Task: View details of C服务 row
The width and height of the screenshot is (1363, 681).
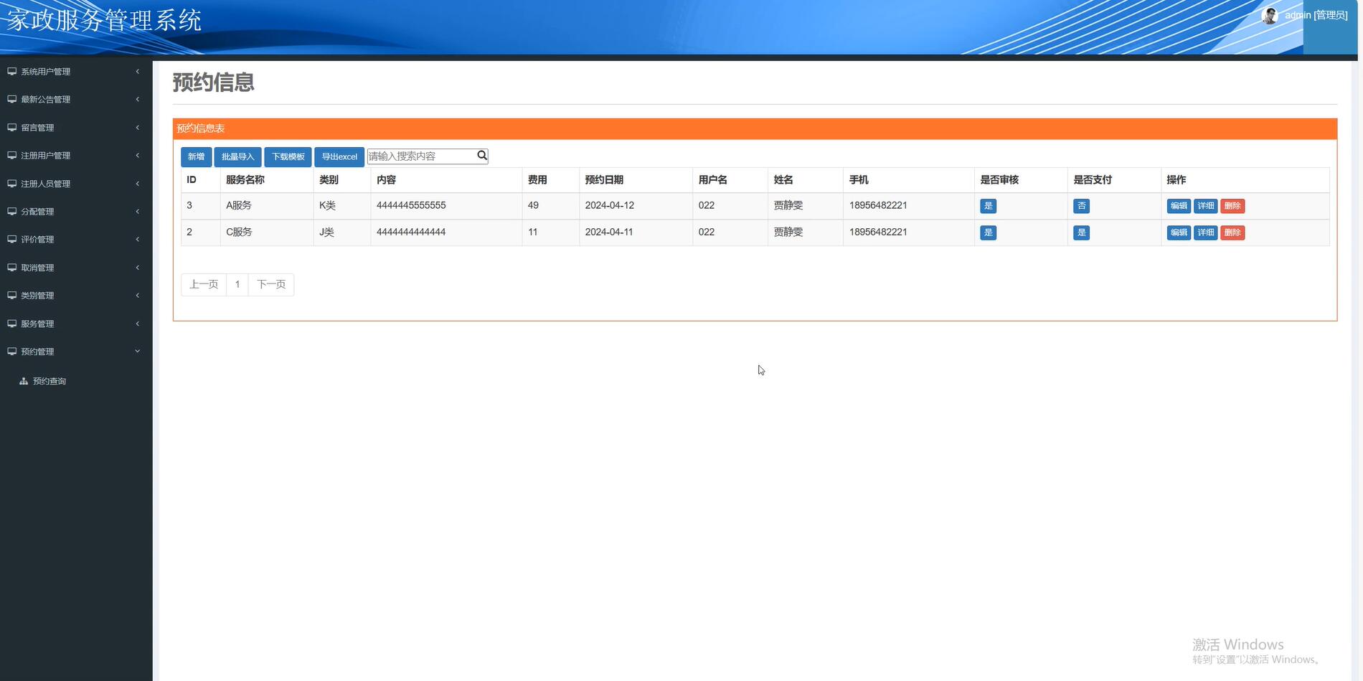Action: coord(1206,233)
